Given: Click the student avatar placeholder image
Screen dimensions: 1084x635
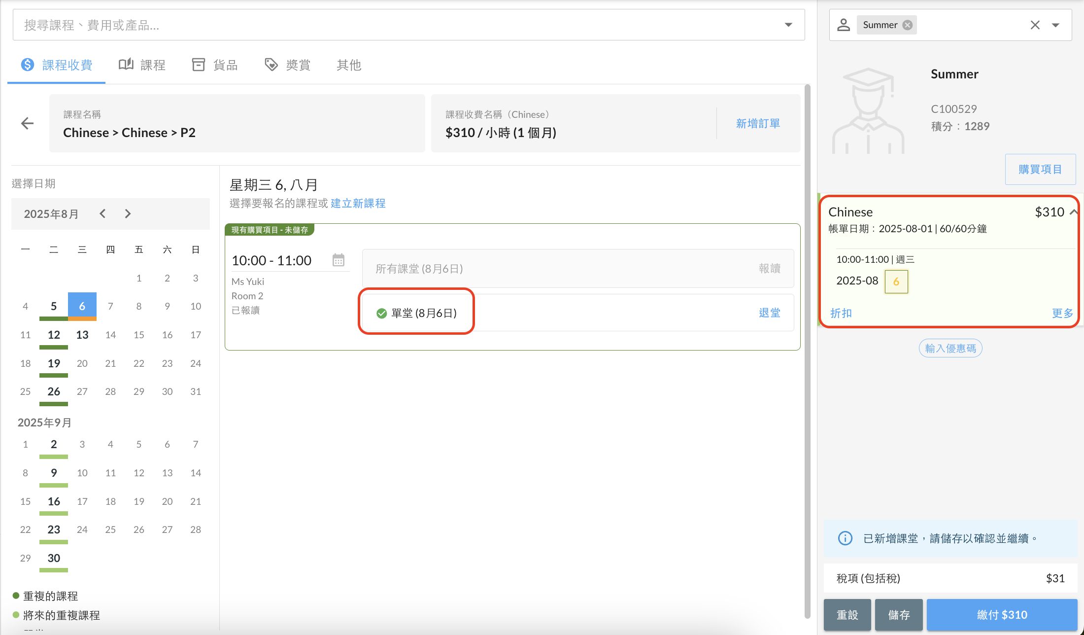Looking at the screenshot, I should pos(869,111).
